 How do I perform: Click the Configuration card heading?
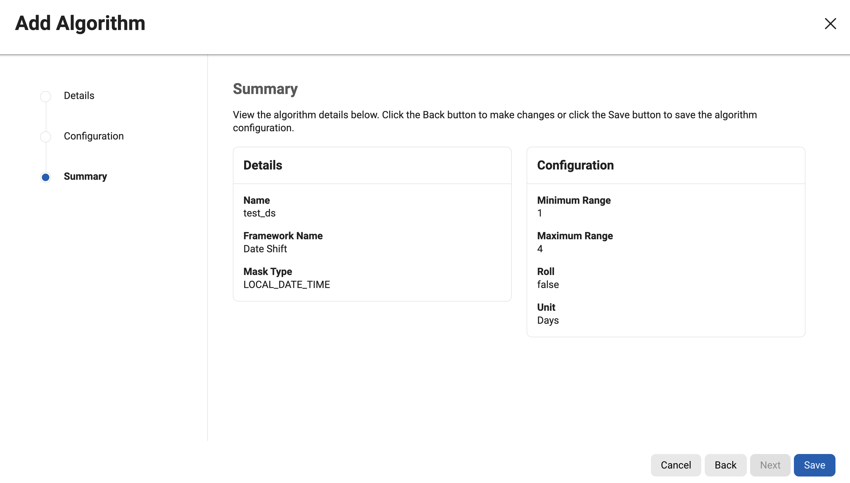click(x=575, y=165)
